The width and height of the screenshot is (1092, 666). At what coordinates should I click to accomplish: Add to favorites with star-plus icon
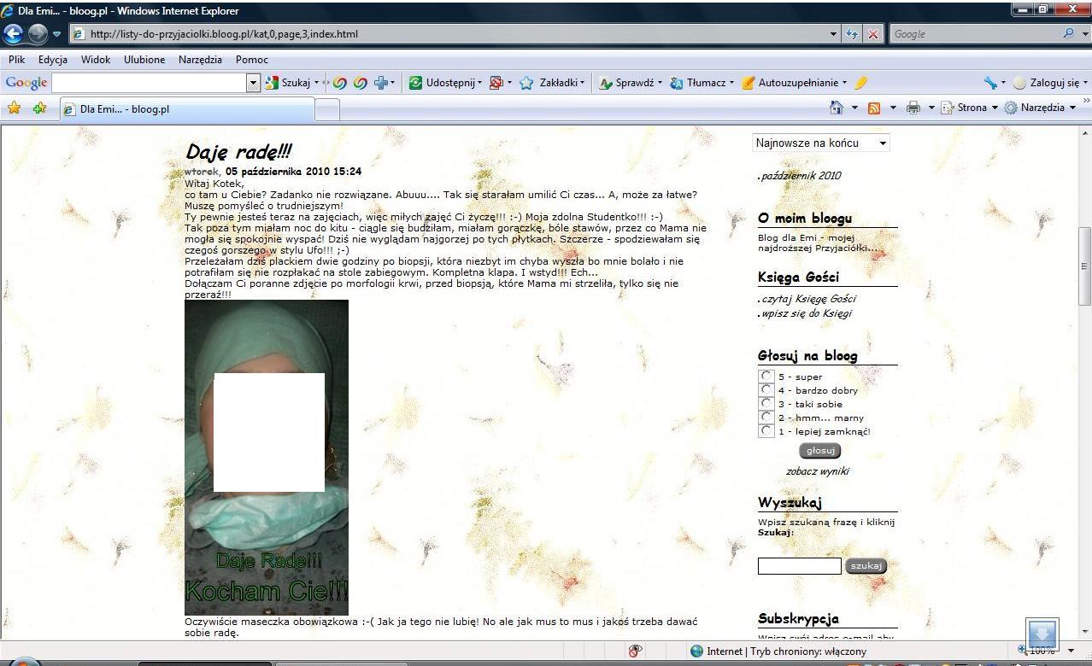click(x=39, y=108)
